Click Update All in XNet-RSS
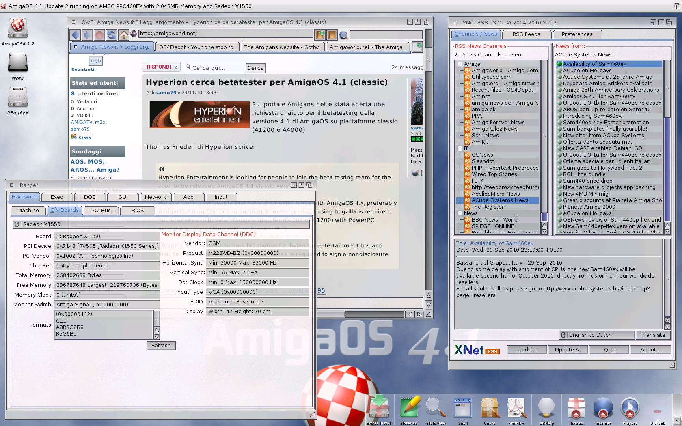This screenshot has width=682, height=426. pos(568,350)
